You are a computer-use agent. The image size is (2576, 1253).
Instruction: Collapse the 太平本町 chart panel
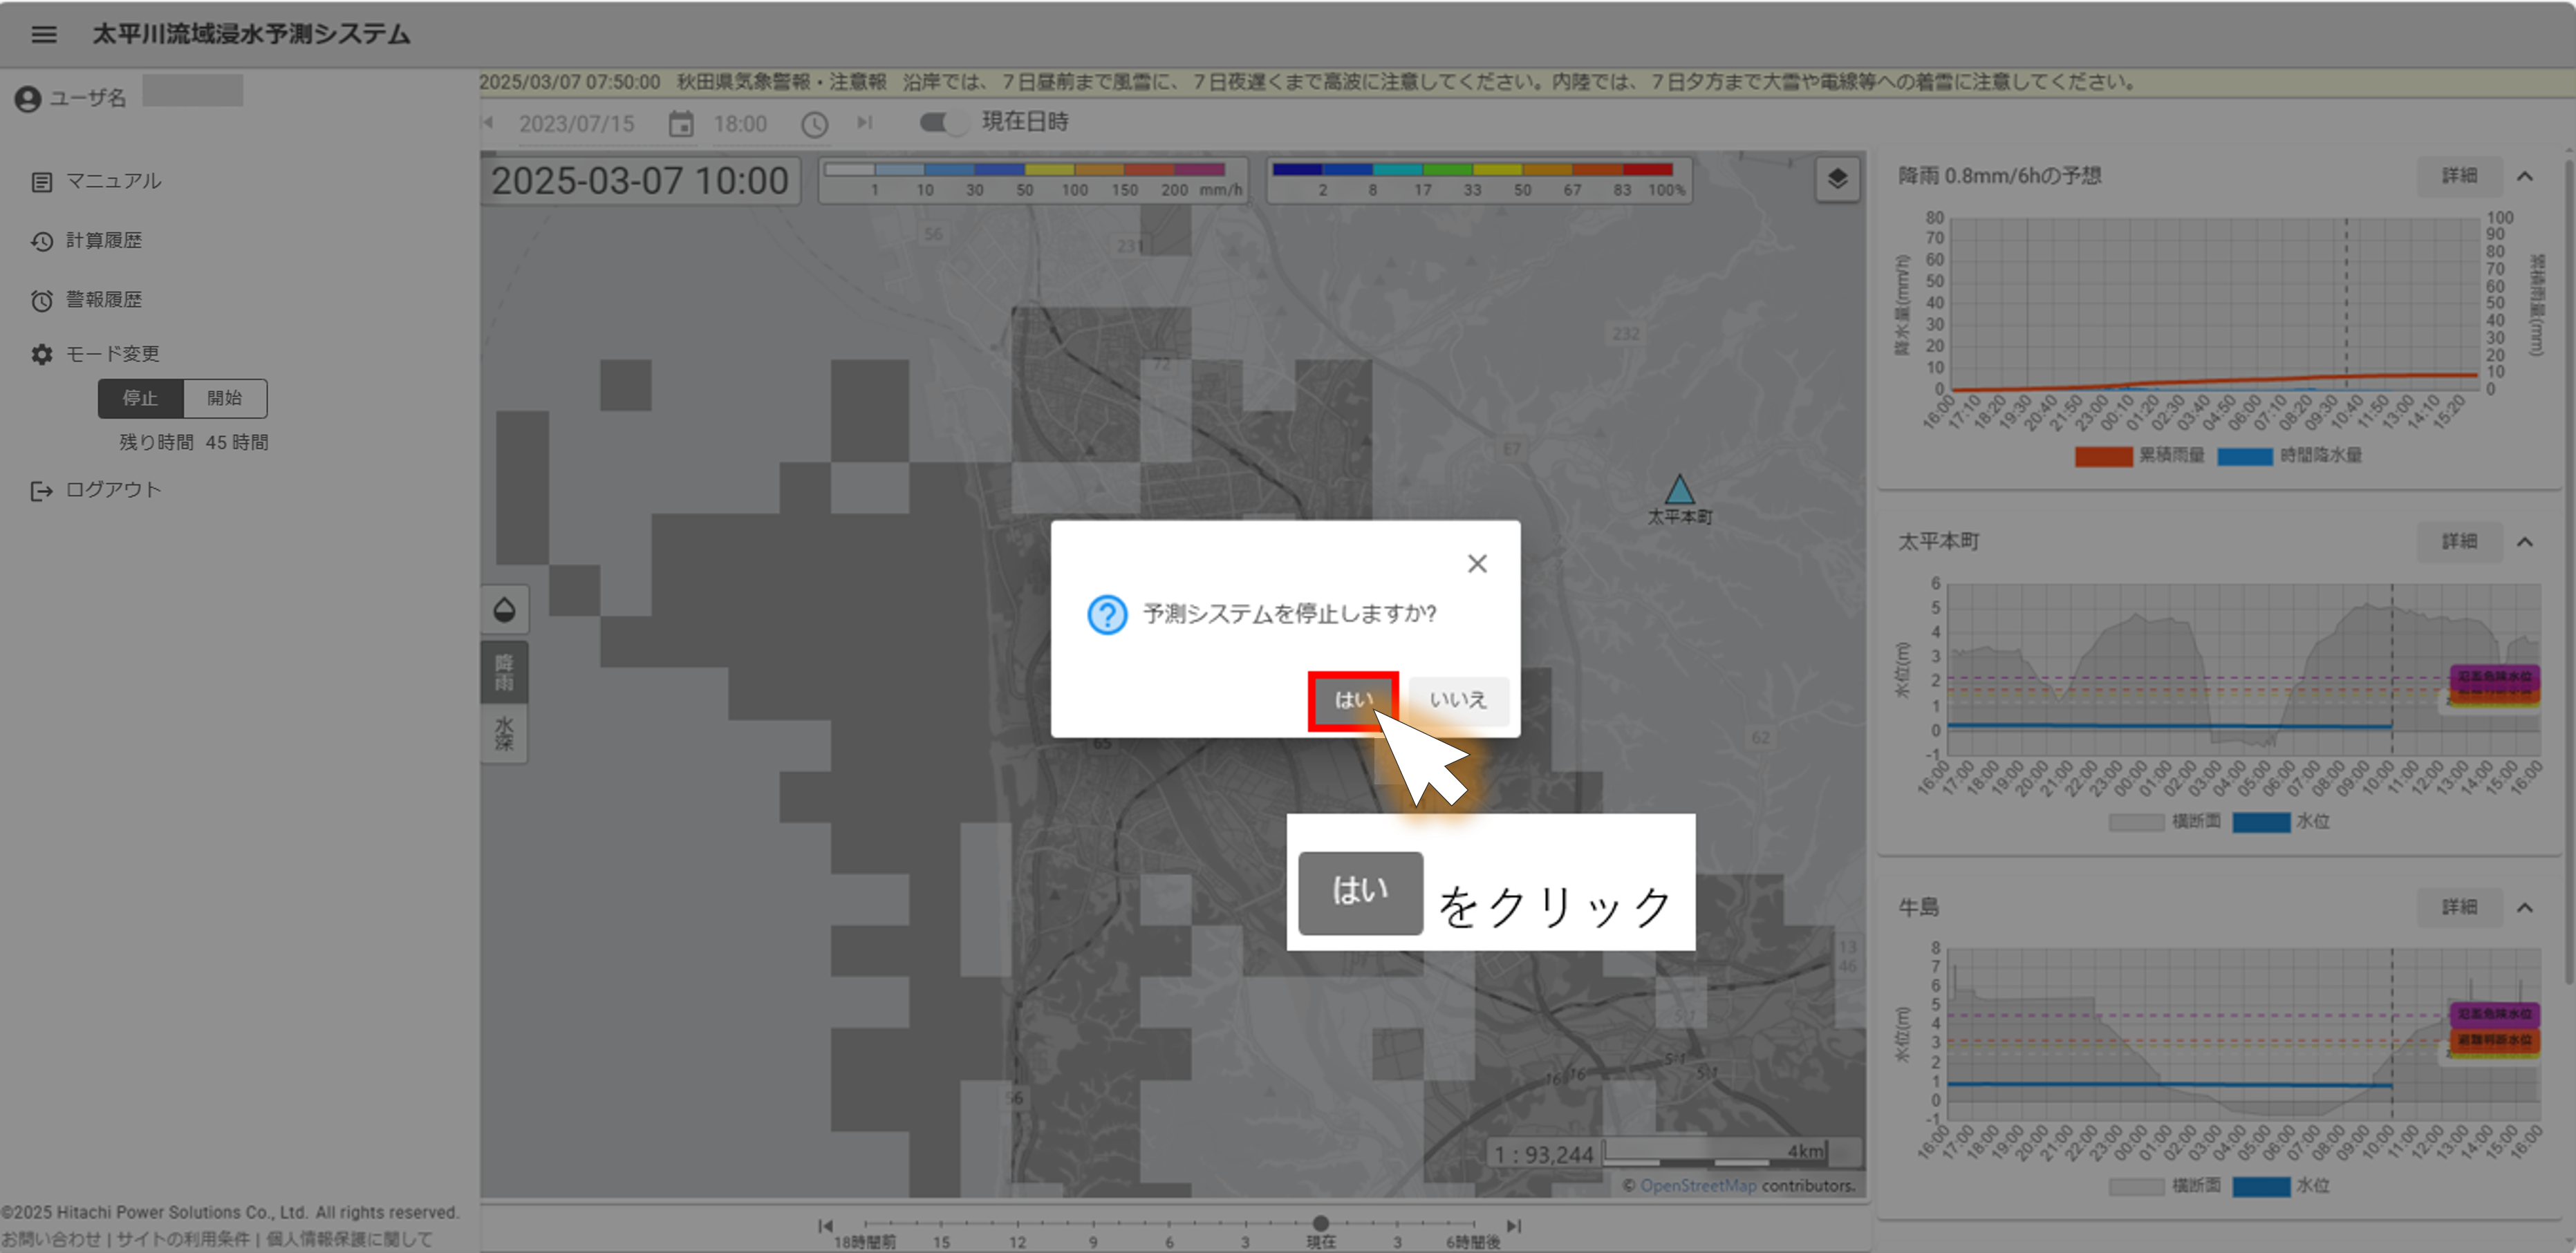point(2524,542)
